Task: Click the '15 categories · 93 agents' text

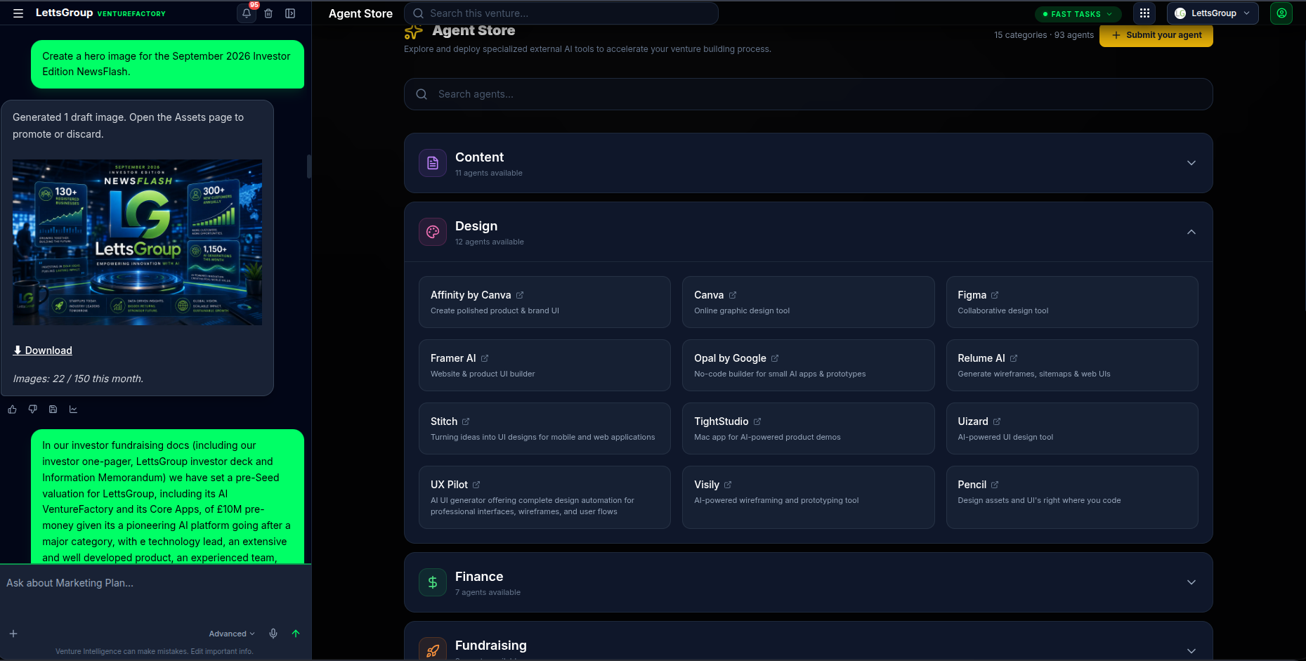Action: click(x=1044, y=35)
